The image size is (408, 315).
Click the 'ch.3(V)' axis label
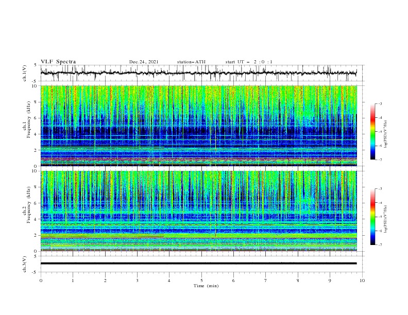point(25,264)
